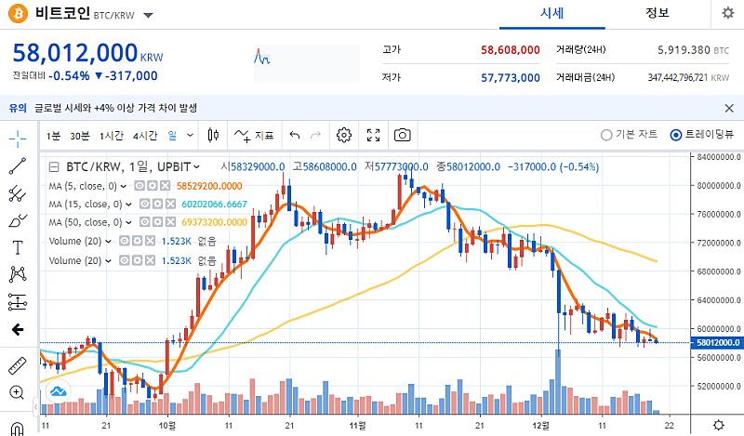The width and height of the screenshot is (744, 436).
Task: Select the XABCD pattern tool
Action: [18, 274]
